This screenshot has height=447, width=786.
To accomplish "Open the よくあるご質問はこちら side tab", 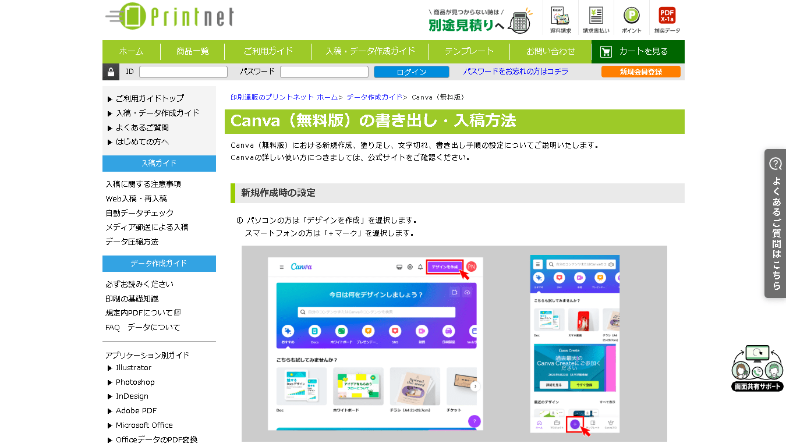I will [775, 223].
